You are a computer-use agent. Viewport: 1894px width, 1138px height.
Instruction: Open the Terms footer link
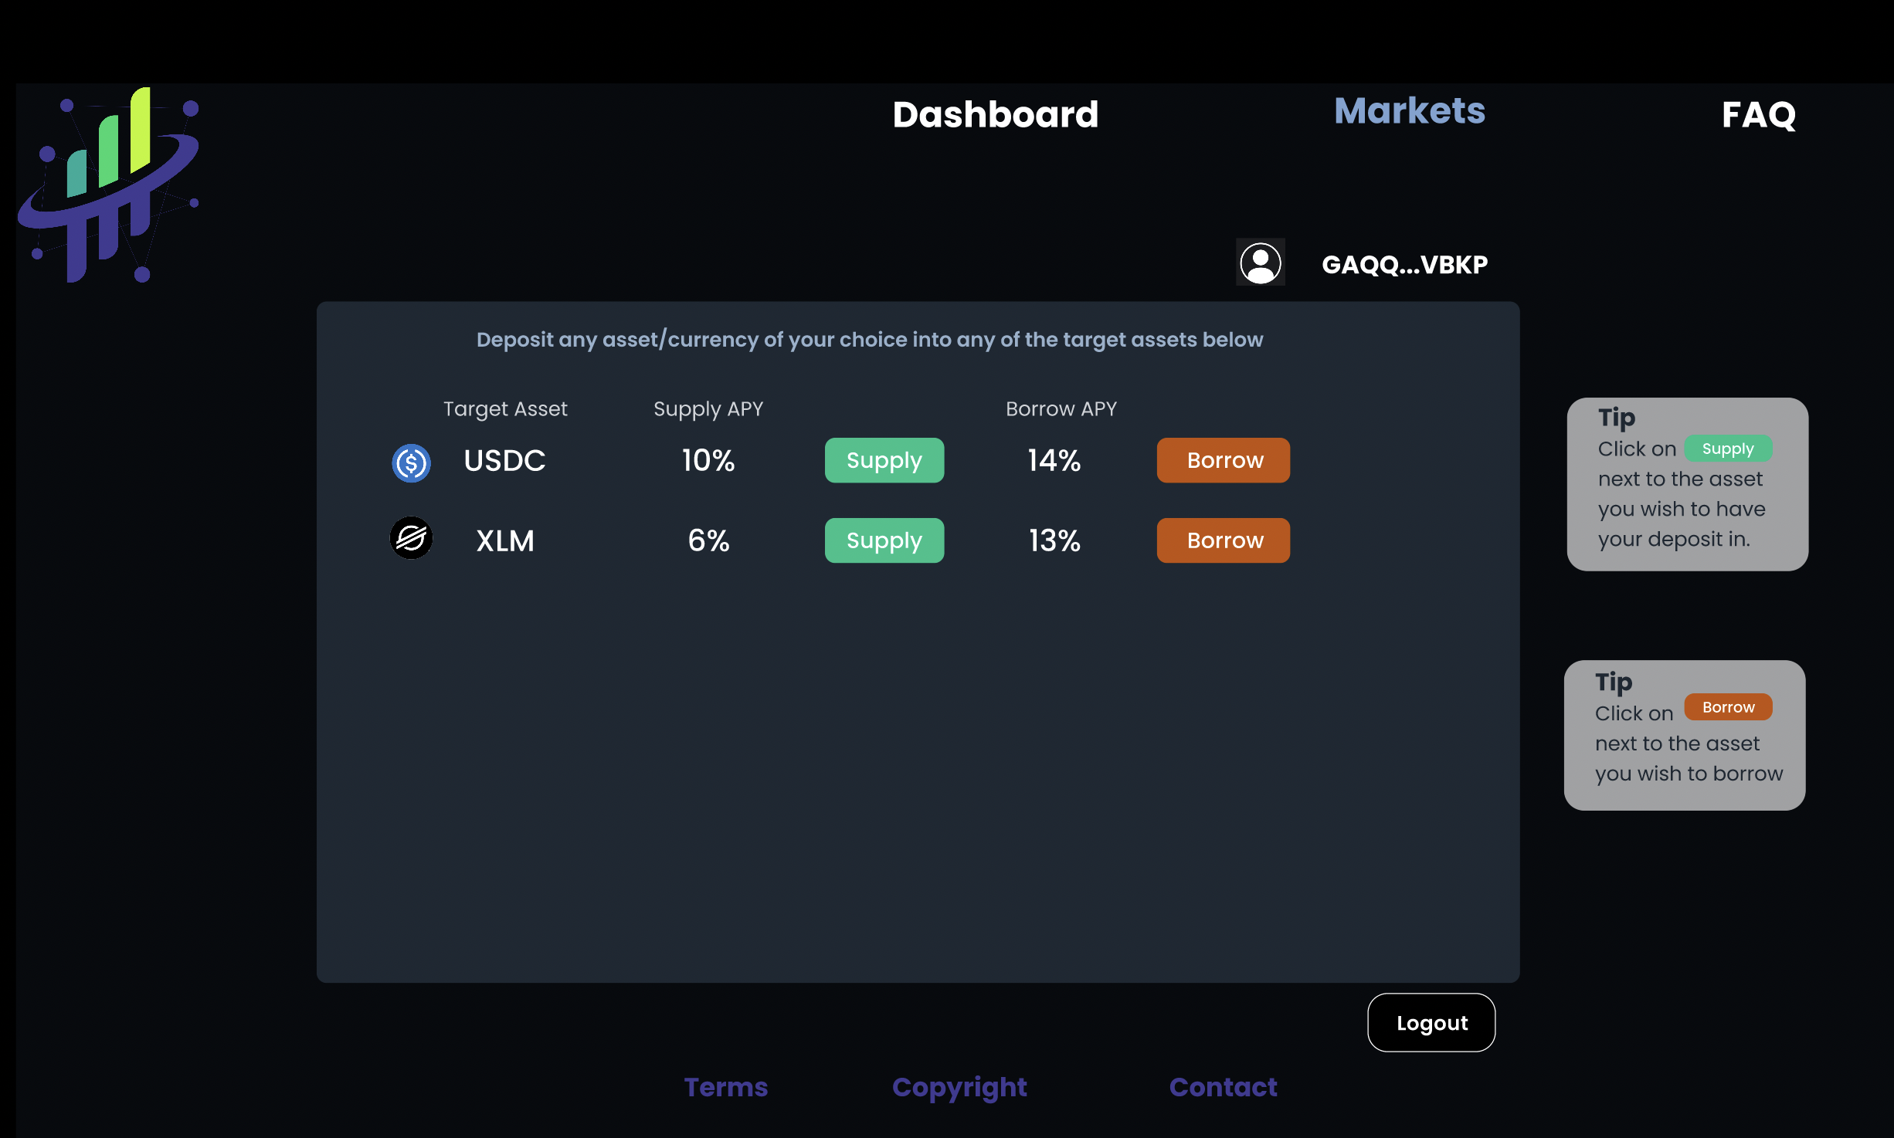tap(725, 1087)
